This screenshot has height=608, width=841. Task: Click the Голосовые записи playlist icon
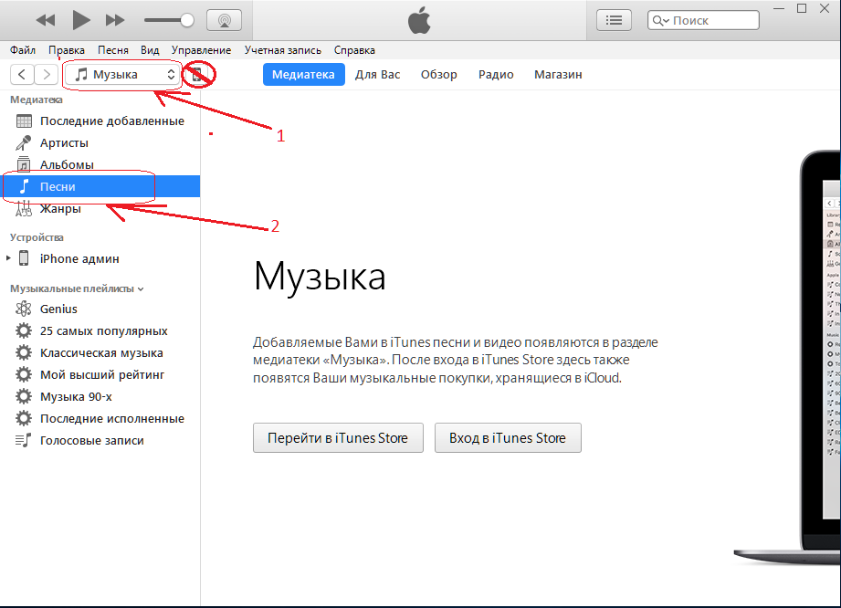[x=24, y=440]
